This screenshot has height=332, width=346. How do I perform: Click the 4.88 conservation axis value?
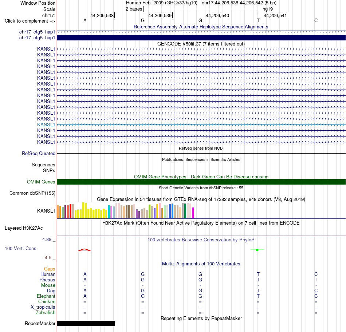[x=47, y=240]
